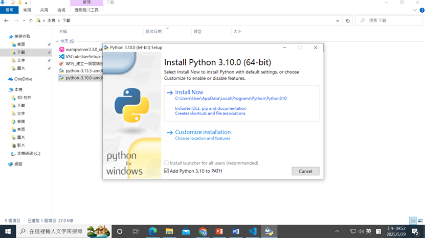425x238 pixels.
Task: Open recent locations dropdown arrow
Action: click(24, 20)
